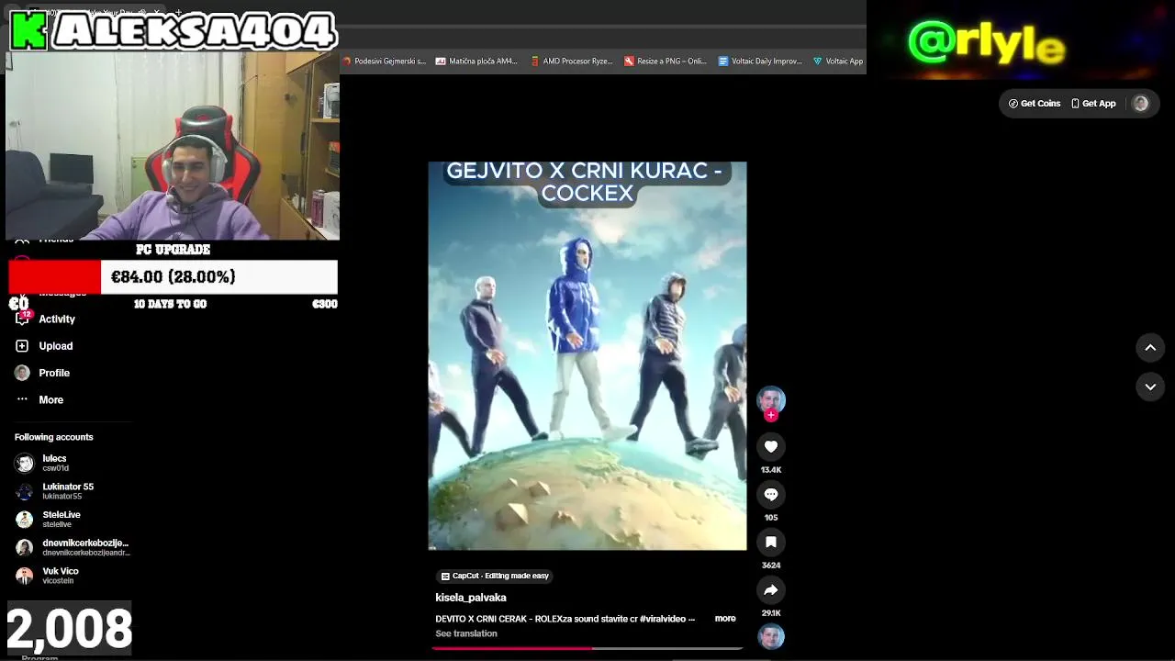The image size is (1175, 661).
Task: Pause the playing video by clicking it
Action: click(x=587, y=356)
